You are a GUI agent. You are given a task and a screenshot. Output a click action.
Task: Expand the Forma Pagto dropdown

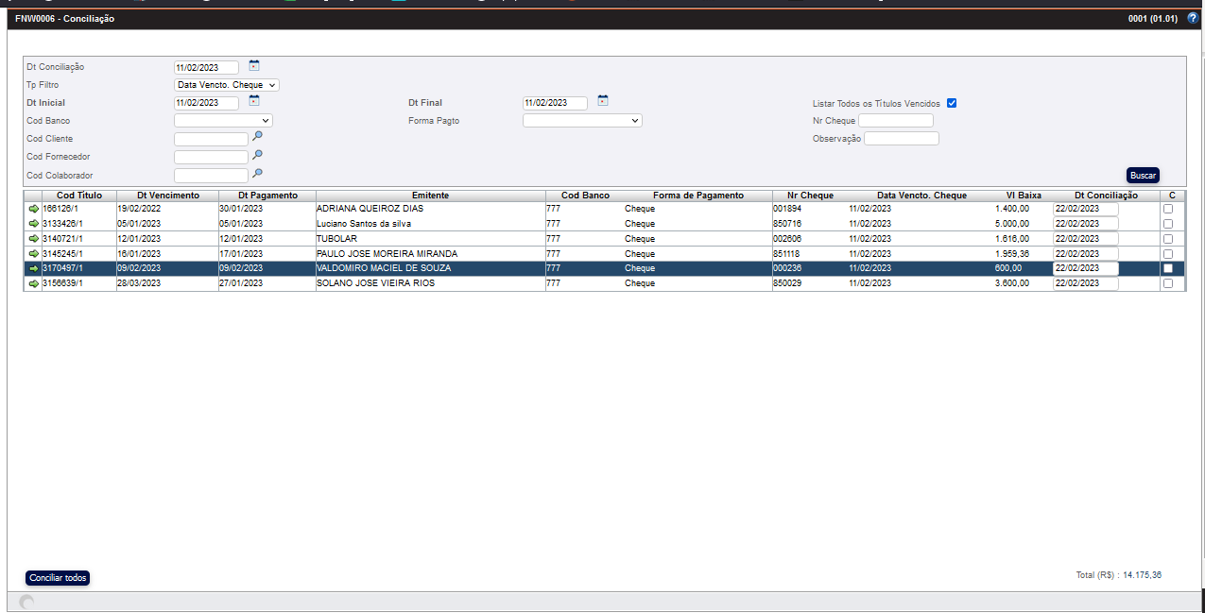pos(582,121)
